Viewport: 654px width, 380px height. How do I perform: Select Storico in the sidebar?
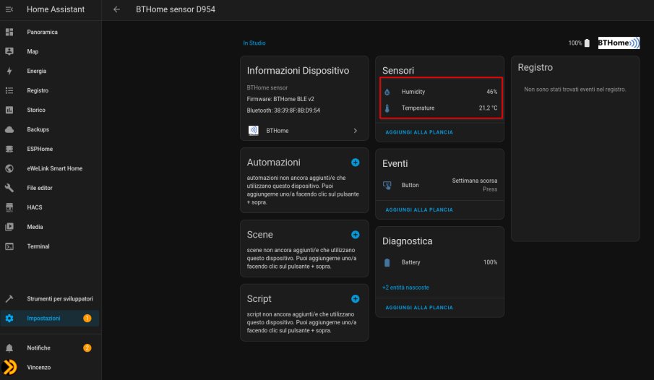click(x=50, y=110)
